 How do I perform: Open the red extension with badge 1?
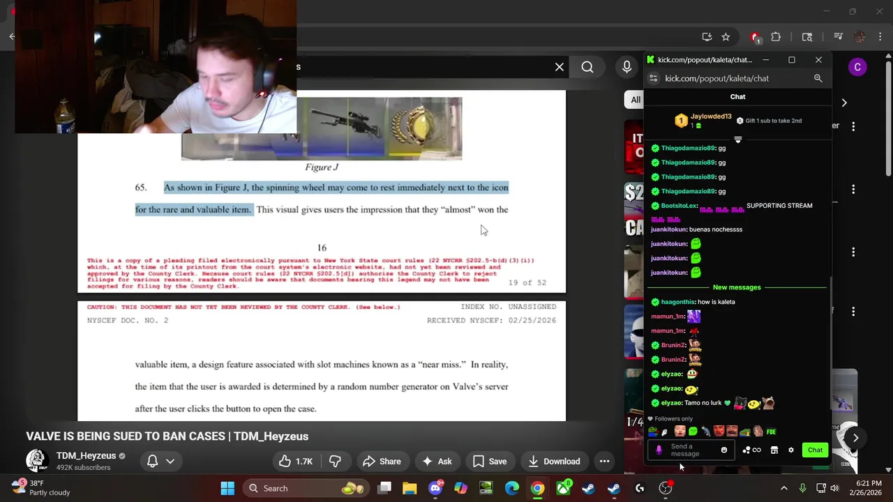756,37
